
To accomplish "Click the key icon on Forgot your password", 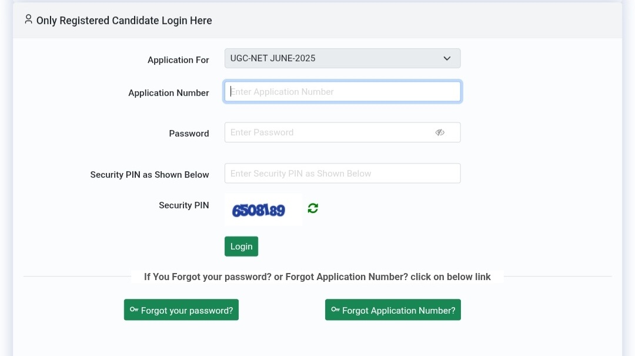I will [x=134, y=310].
